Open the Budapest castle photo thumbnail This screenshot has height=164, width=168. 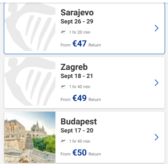pyautogui.click(x=30, y=137)
